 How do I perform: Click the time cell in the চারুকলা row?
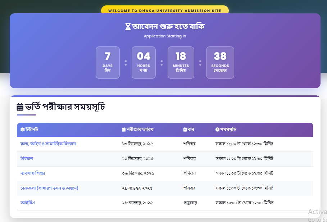point(244,188)
